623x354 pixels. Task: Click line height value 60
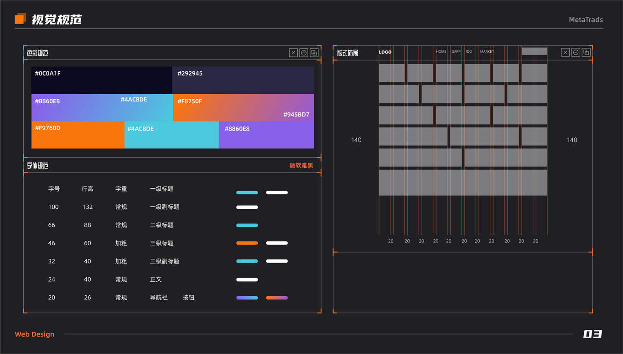pyautogui.click(x=88, y=243)
